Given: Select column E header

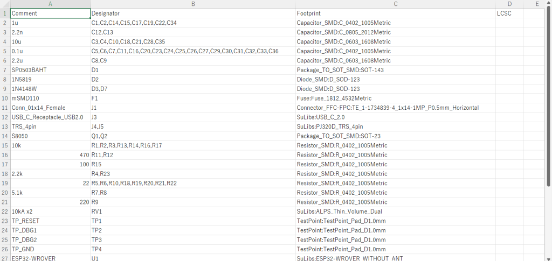Looking at the screenshot, I should (x=537, y=4).
